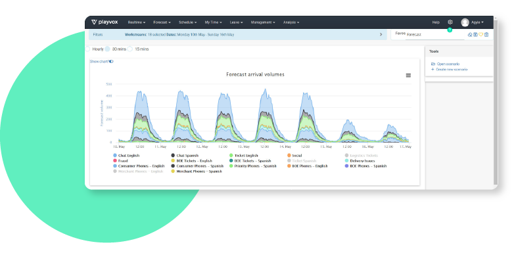Click the Workstreams 18 selected text
Image resolution: width=514 pixels, height=253 pixels.
click(x=145, y=34)
